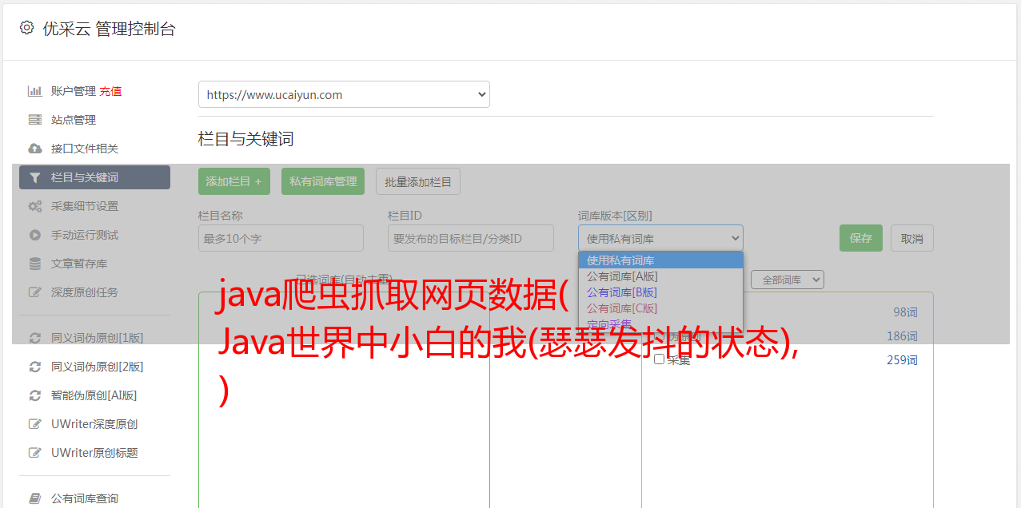Click the 批量添加栏目 button
The width and height of the screenshot is (1021, 508).
[418, 181]
